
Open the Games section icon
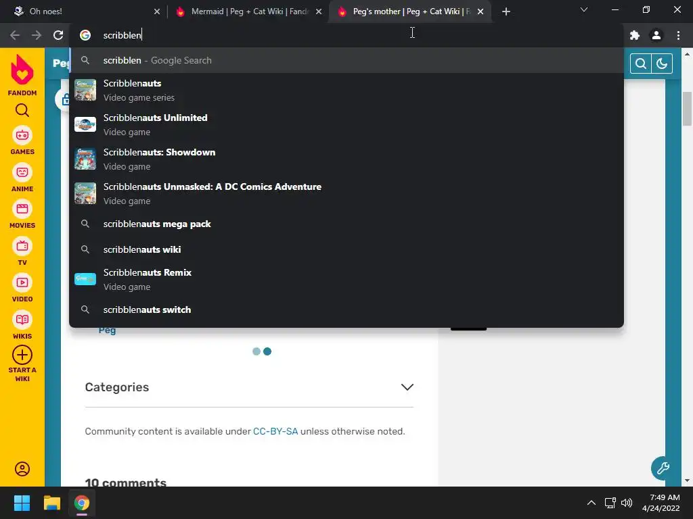pyautogui.click(x=22, y=135)
